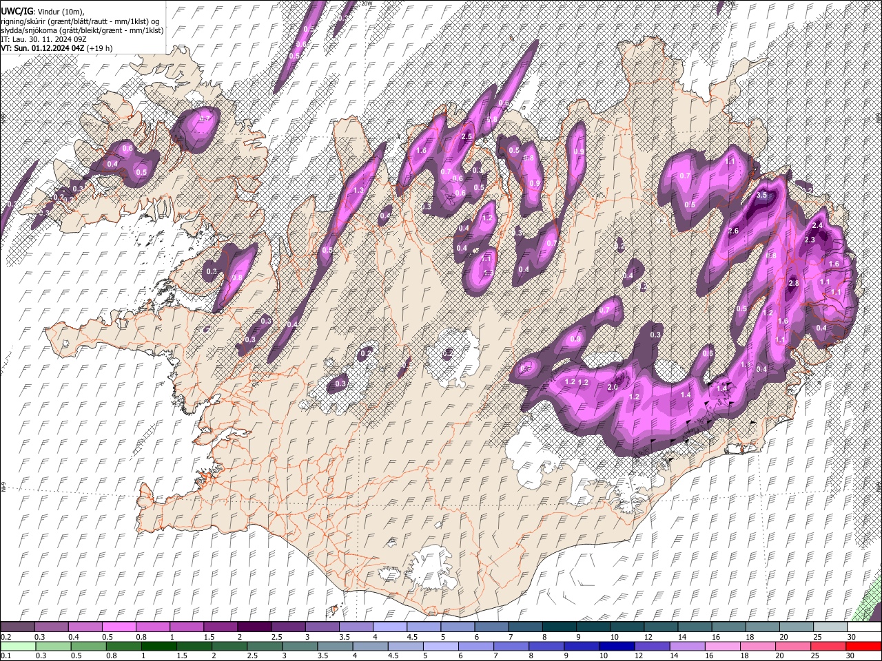882x661 pixels.
Task: Select the 2.6 value label on the map
Action: pos(733,231)
